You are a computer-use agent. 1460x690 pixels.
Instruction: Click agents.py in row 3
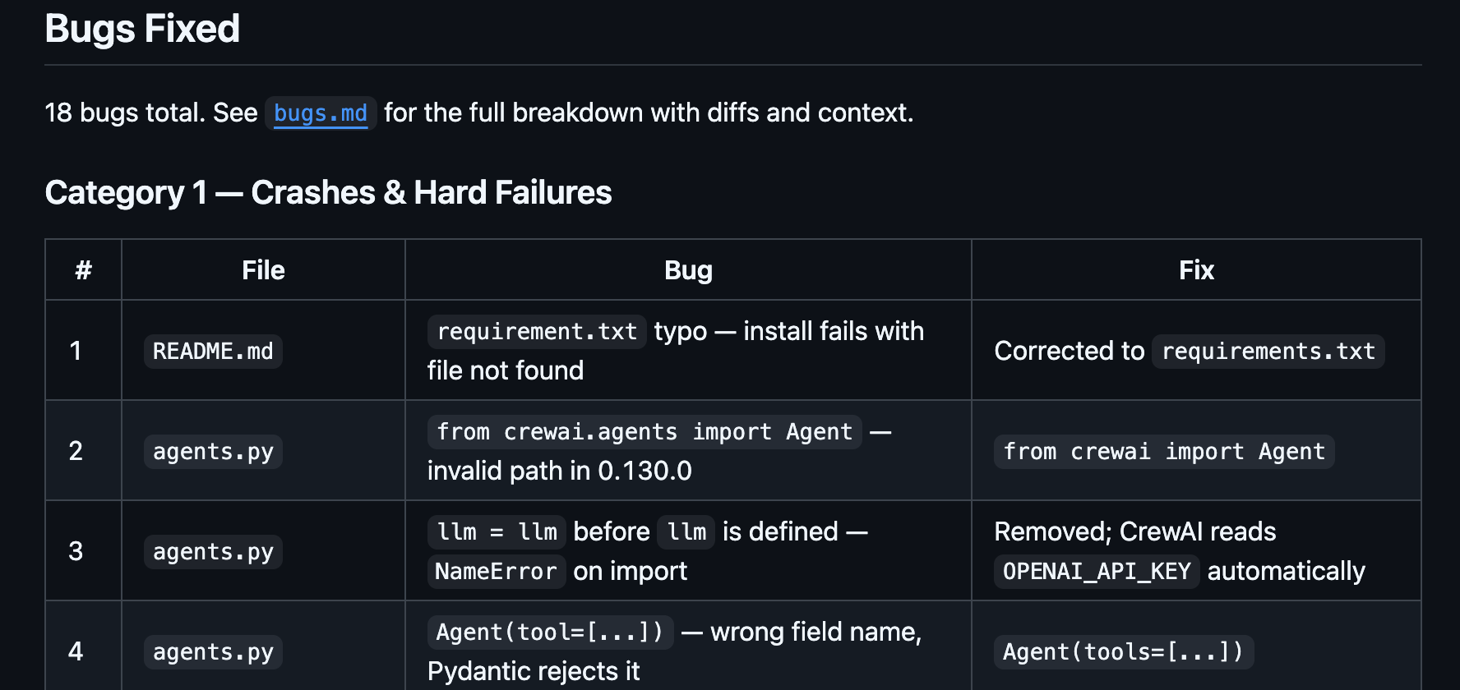(x=213, y=552)
